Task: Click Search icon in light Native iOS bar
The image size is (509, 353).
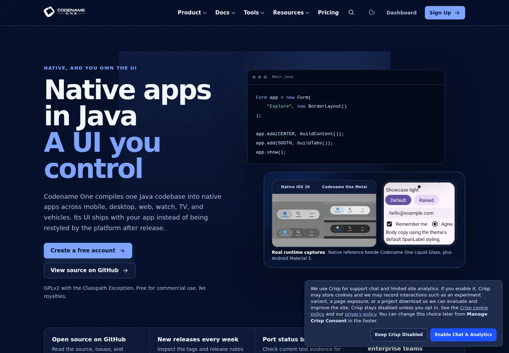Action: (298, 214)
